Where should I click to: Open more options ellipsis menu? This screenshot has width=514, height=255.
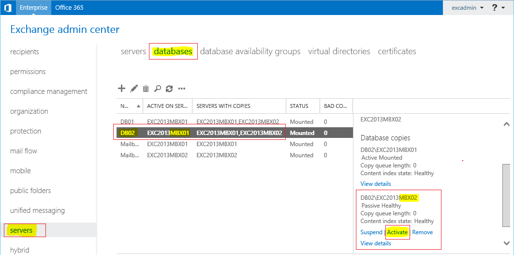tap(182, 89)
